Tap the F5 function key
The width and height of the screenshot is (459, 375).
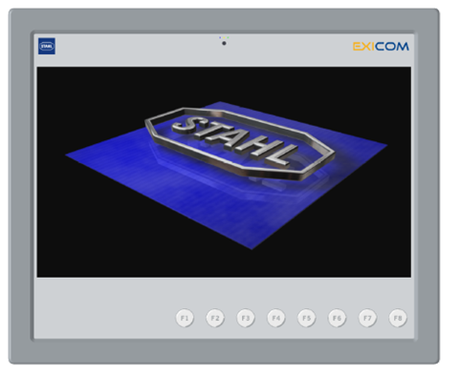tap(306, 318)
